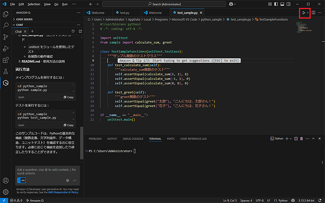Screen dimensions: 325x203
Task: Open the Copilot dropdown chevron
Action: coord(235,4)
